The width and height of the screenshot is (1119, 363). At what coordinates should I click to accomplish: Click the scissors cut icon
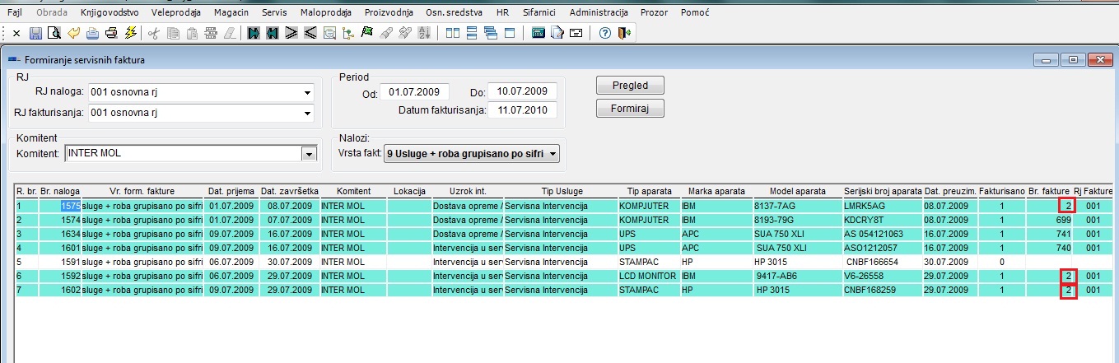coord(153,34)
